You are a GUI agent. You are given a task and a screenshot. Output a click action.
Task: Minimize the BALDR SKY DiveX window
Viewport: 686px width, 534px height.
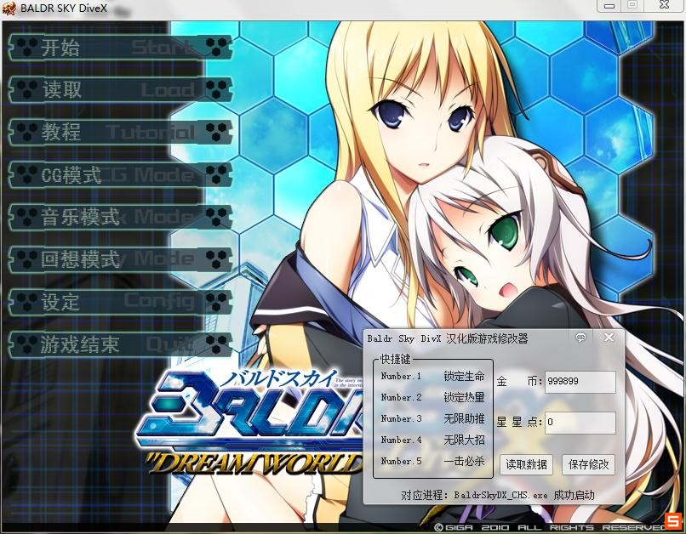tap(609, 6)
